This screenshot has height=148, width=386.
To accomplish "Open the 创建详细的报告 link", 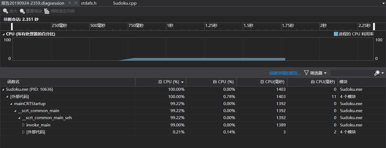I will [285, 73].
